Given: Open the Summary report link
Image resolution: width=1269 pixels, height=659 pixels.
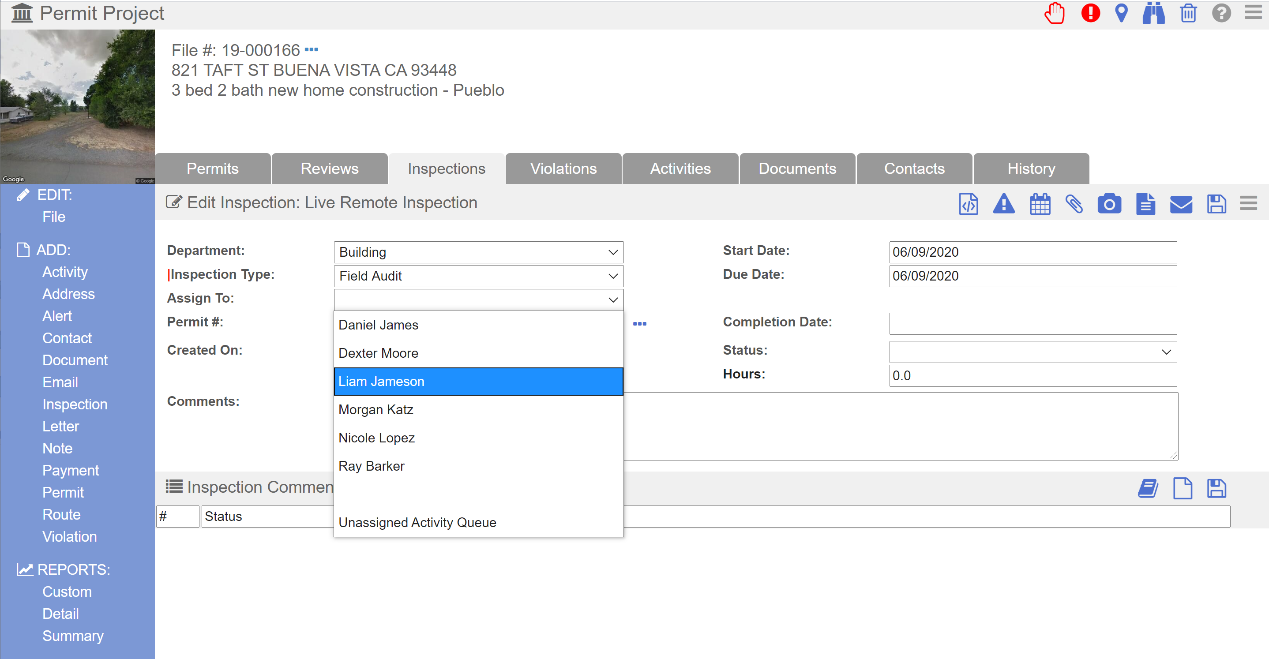Looking at the screenshot, I should 73,635.
